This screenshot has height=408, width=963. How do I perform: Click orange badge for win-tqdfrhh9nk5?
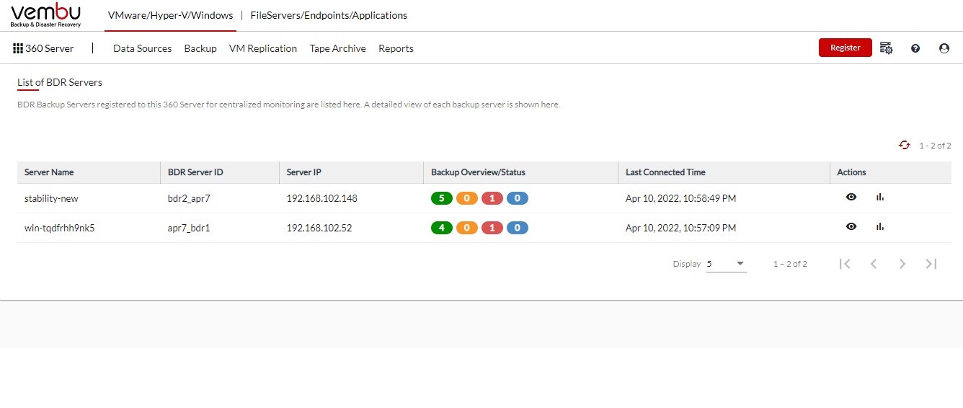pos(467,228)
